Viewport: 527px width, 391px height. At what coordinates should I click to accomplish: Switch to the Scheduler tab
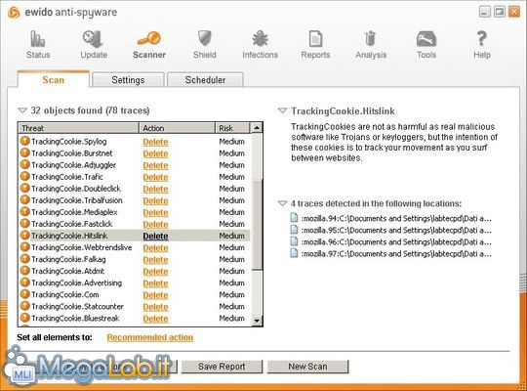click(x=205, y=80)
